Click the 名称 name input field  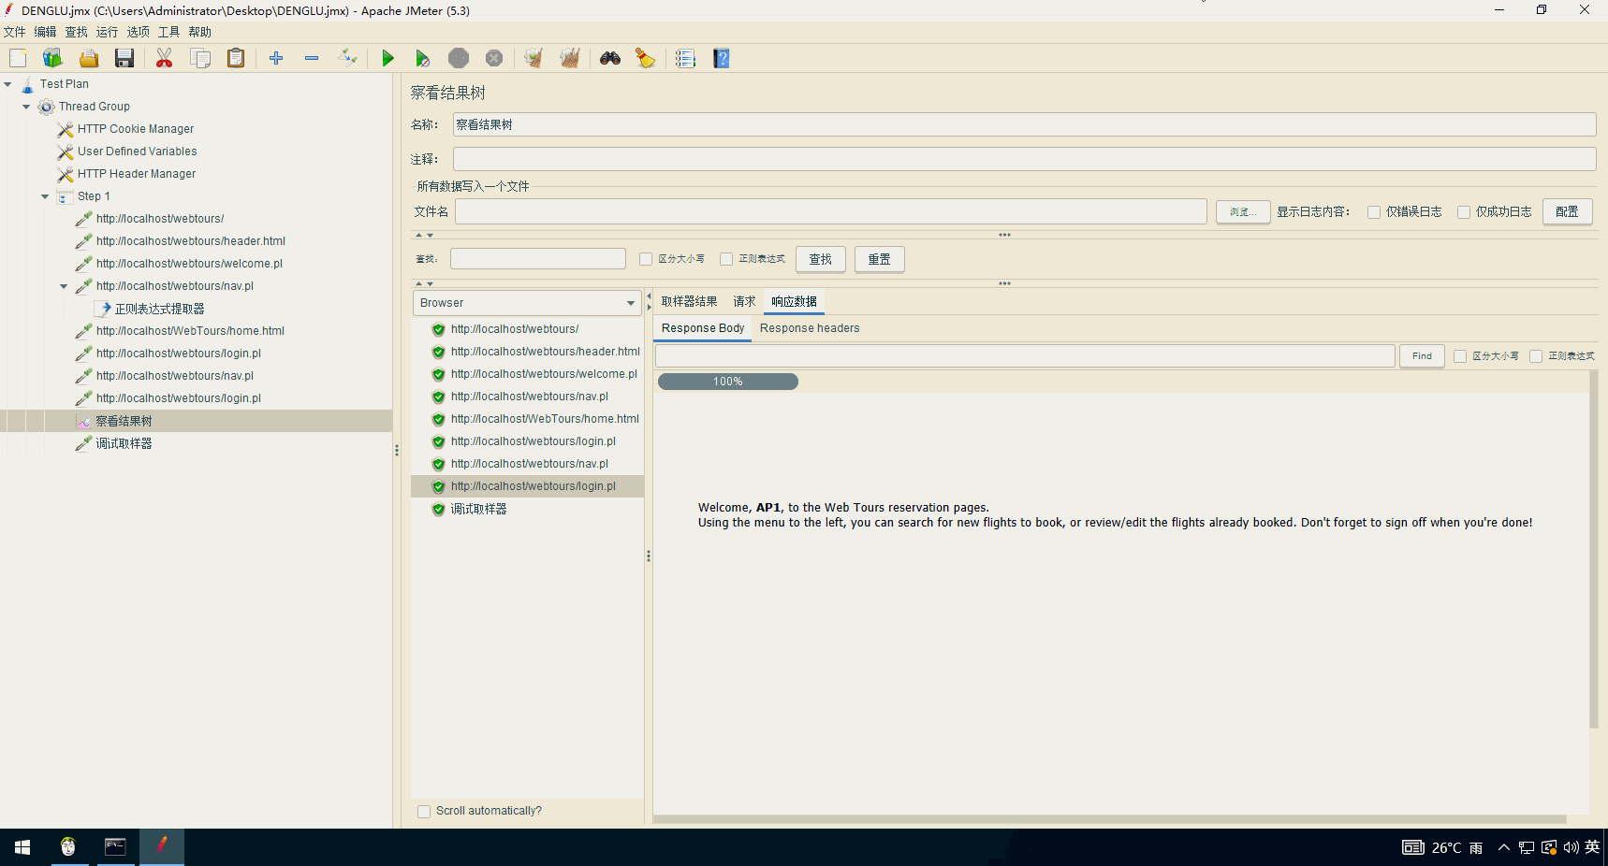pos(1025,124)
